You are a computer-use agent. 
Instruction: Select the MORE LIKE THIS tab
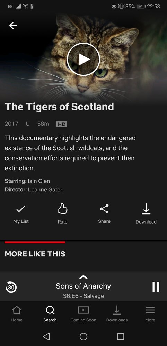35,254
